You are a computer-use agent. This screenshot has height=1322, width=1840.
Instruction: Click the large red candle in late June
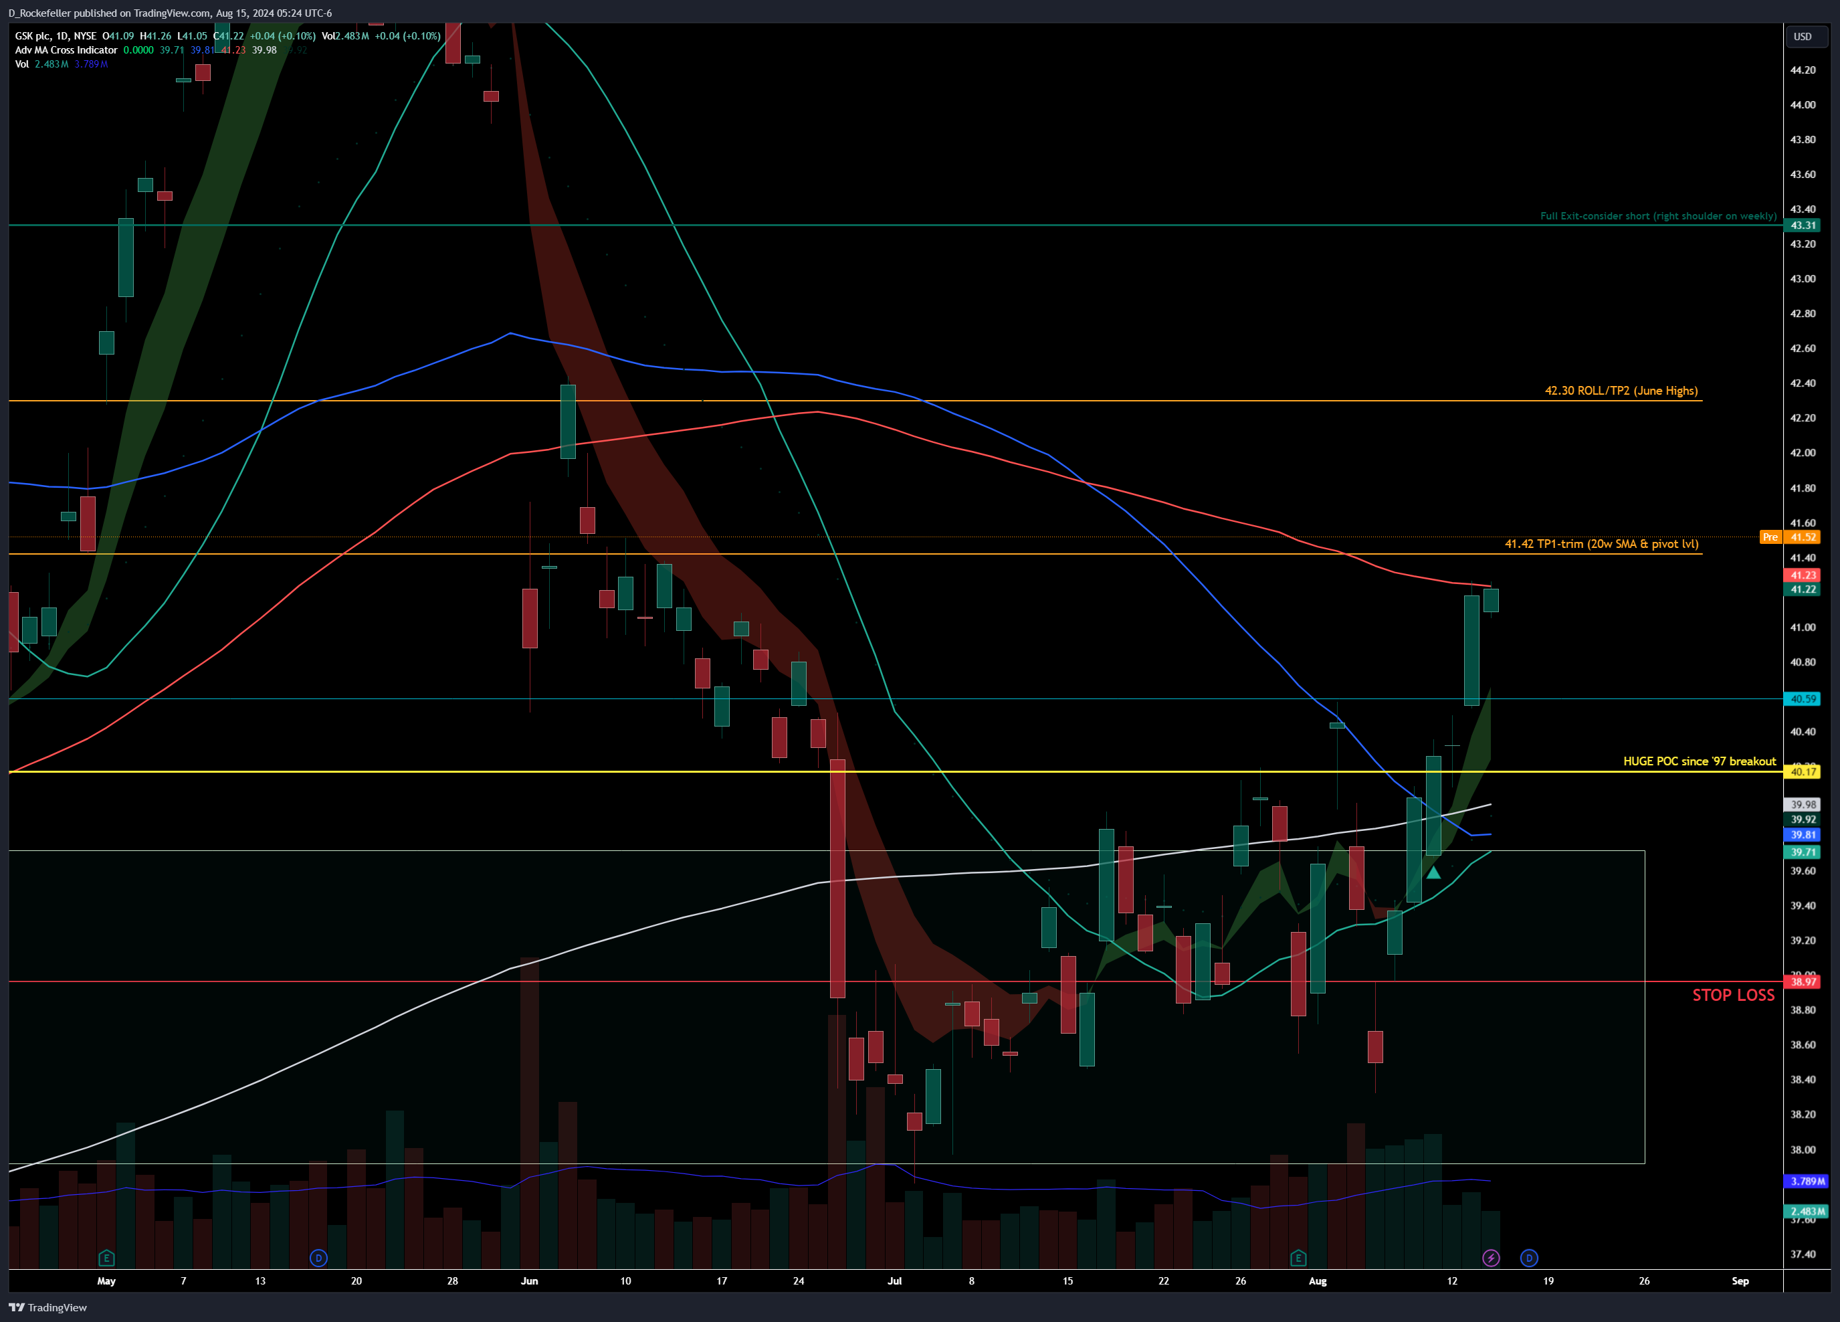click(x=837, y=878)
